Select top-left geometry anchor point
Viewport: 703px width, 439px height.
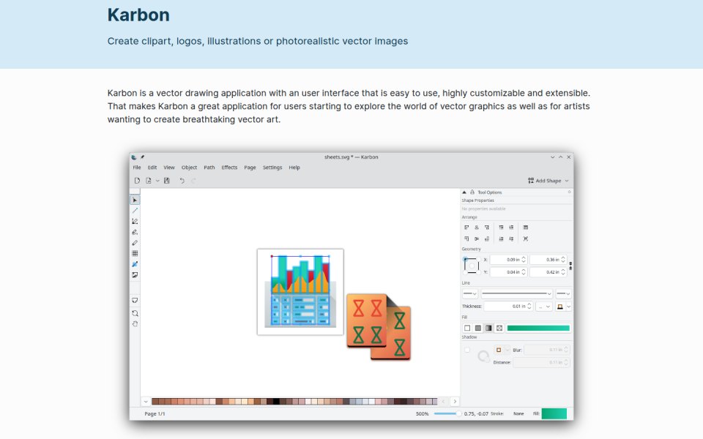click(x=465, y=259)
